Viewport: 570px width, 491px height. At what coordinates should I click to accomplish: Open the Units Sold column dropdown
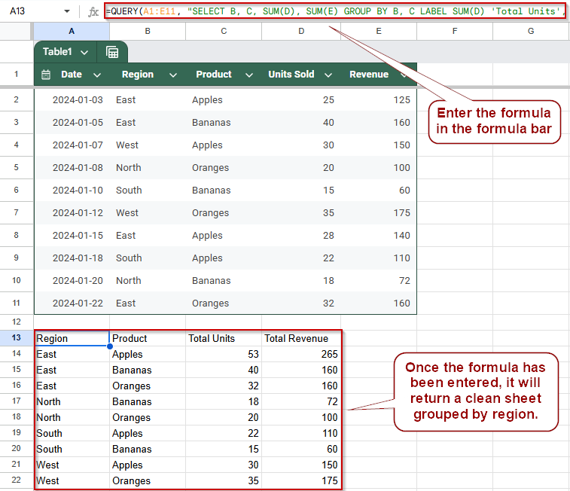tap(328, 75)
